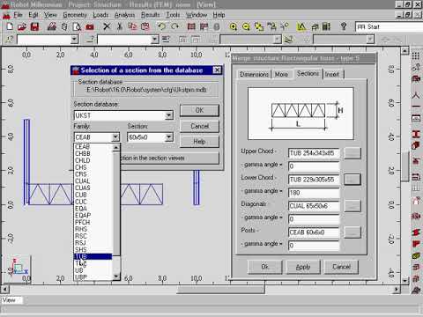Screen dimensions: 423x317
Task: Select TUB in the family list
Action: 93,257
